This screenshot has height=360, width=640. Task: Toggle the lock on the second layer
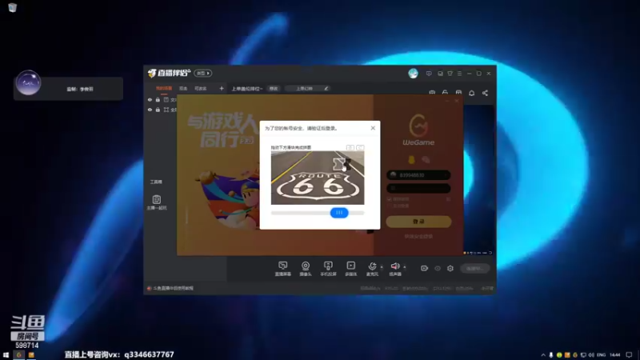(x=158, y=110)
